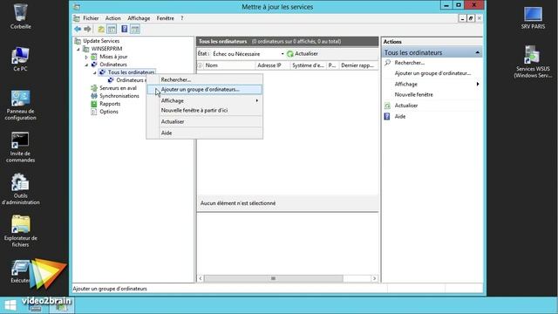The image size is (558, 314).
Task: Choose Ajouter un groupe d'ordinateurs in context menu
Action: coord(204,90)
